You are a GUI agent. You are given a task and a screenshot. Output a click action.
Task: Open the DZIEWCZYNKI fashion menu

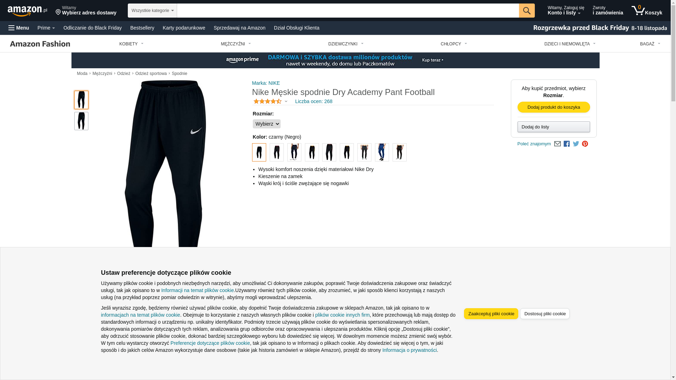(346, 44)
